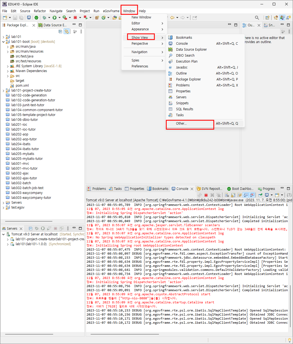
Task: Click Start server icon in Servers view
Action: pos(43,229)
